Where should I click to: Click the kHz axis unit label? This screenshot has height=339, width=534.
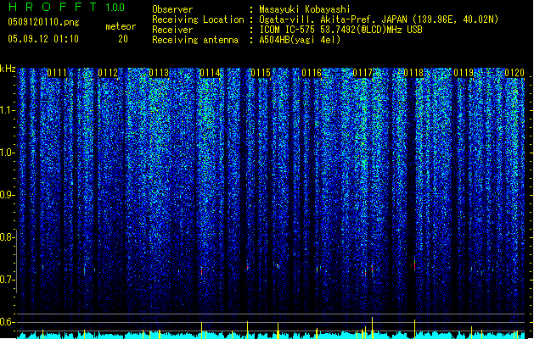(x=8, y=69)
